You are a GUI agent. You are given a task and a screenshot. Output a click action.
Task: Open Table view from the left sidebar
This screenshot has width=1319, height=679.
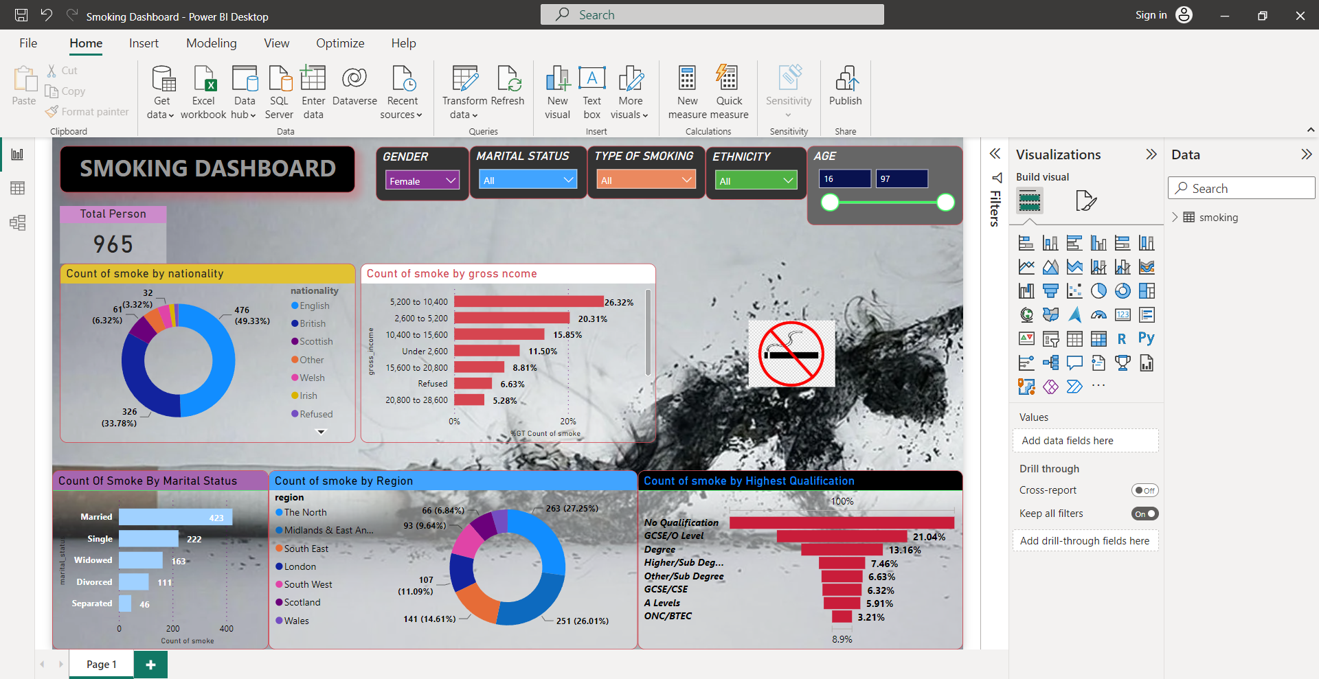coord(17,188)
